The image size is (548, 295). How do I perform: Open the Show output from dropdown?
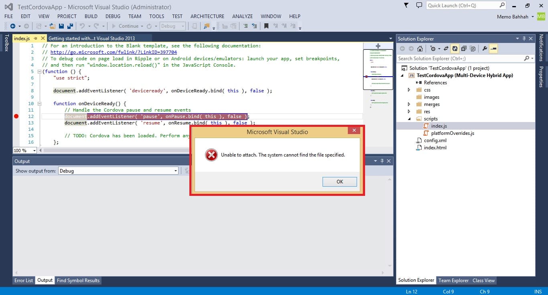point(118,171)
